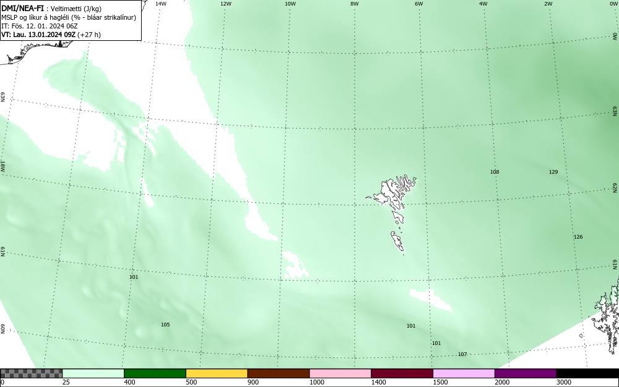Click the Veltimætti (J/kg) label
Viewport: 619px width, 387px height.
pos(76,9)
